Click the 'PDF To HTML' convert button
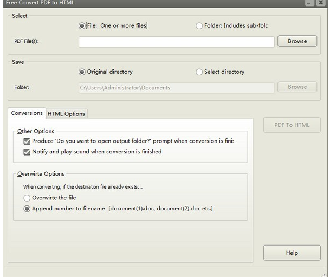Screen dimensions: 330x277 pos(292,125)
